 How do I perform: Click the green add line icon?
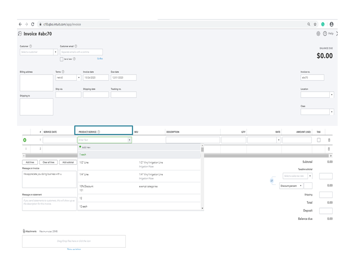coord(25,140)
